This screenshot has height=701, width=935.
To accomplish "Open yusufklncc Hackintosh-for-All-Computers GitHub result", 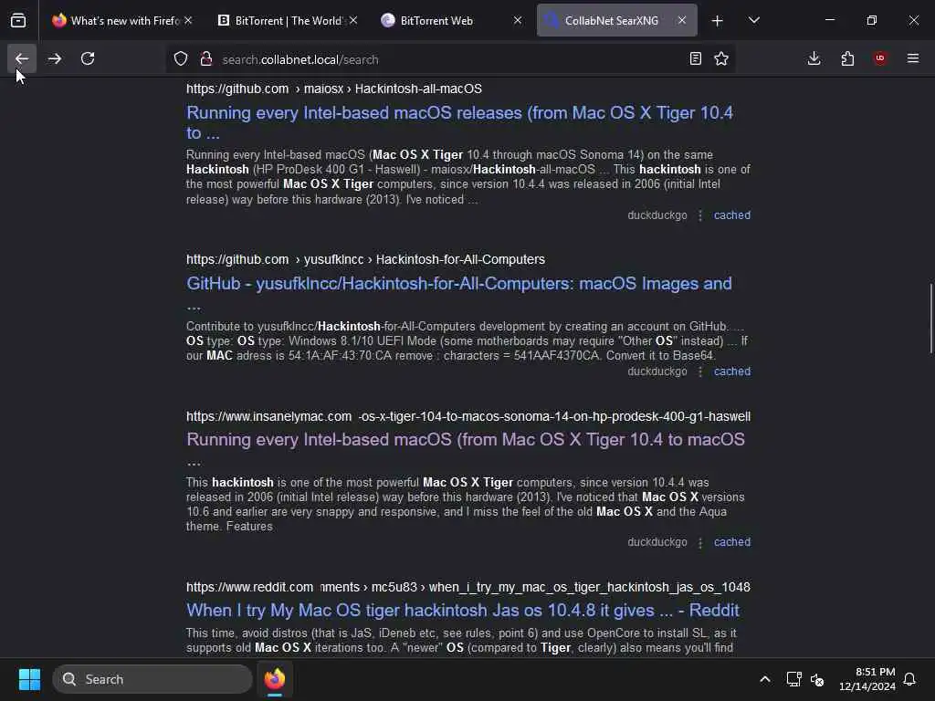I will 459,293.
